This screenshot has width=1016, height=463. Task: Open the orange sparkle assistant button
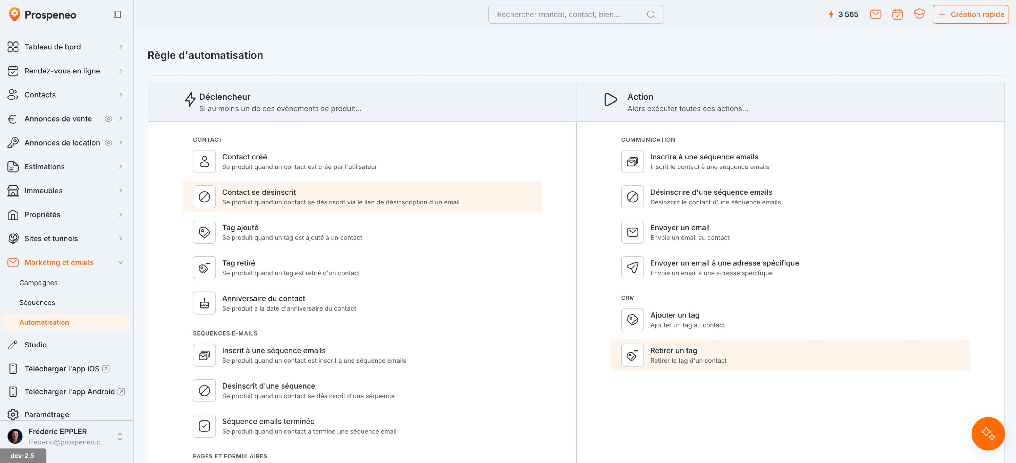[x=988, y=434]
